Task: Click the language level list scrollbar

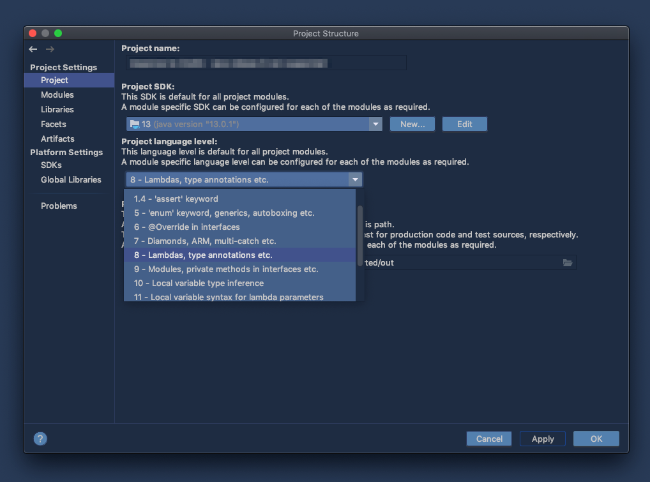Action: coord(360,236)
